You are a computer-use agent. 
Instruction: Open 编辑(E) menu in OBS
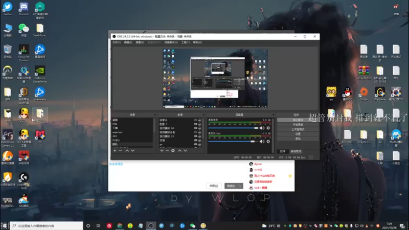coord(128,42)
